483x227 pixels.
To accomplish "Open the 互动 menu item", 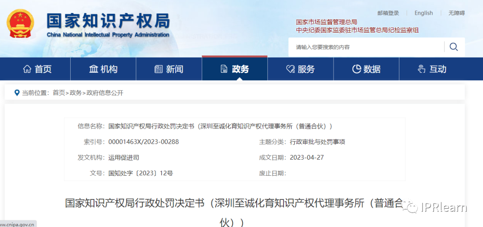I will coord(432,69).
